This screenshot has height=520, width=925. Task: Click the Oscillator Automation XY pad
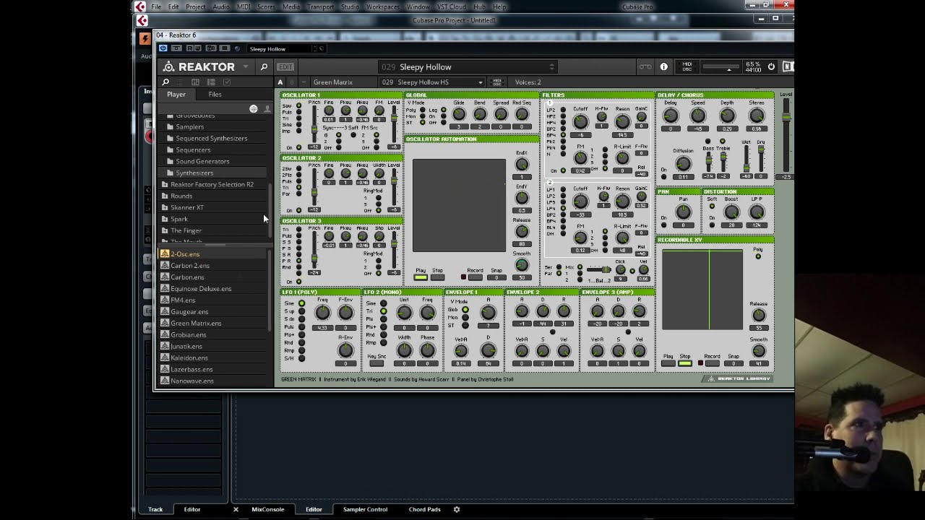point(459,206)
